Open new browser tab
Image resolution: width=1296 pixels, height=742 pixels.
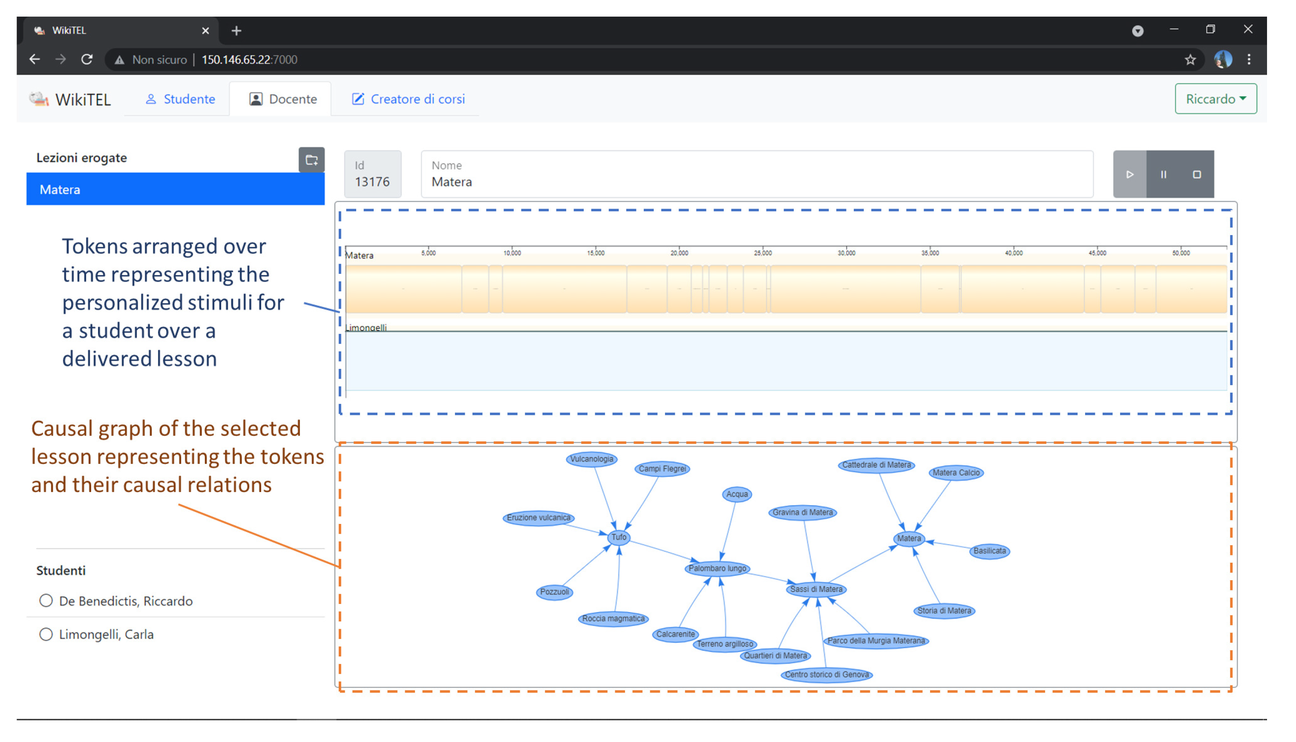pos(236,31)
